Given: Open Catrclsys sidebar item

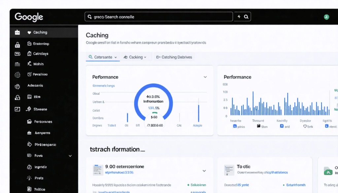Looking at the screenshot, I should click(41, 54).
